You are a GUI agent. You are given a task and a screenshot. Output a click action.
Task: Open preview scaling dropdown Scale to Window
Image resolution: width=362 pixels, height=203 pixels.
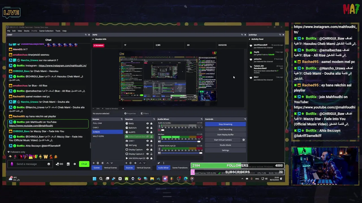[x=114, y=109]
